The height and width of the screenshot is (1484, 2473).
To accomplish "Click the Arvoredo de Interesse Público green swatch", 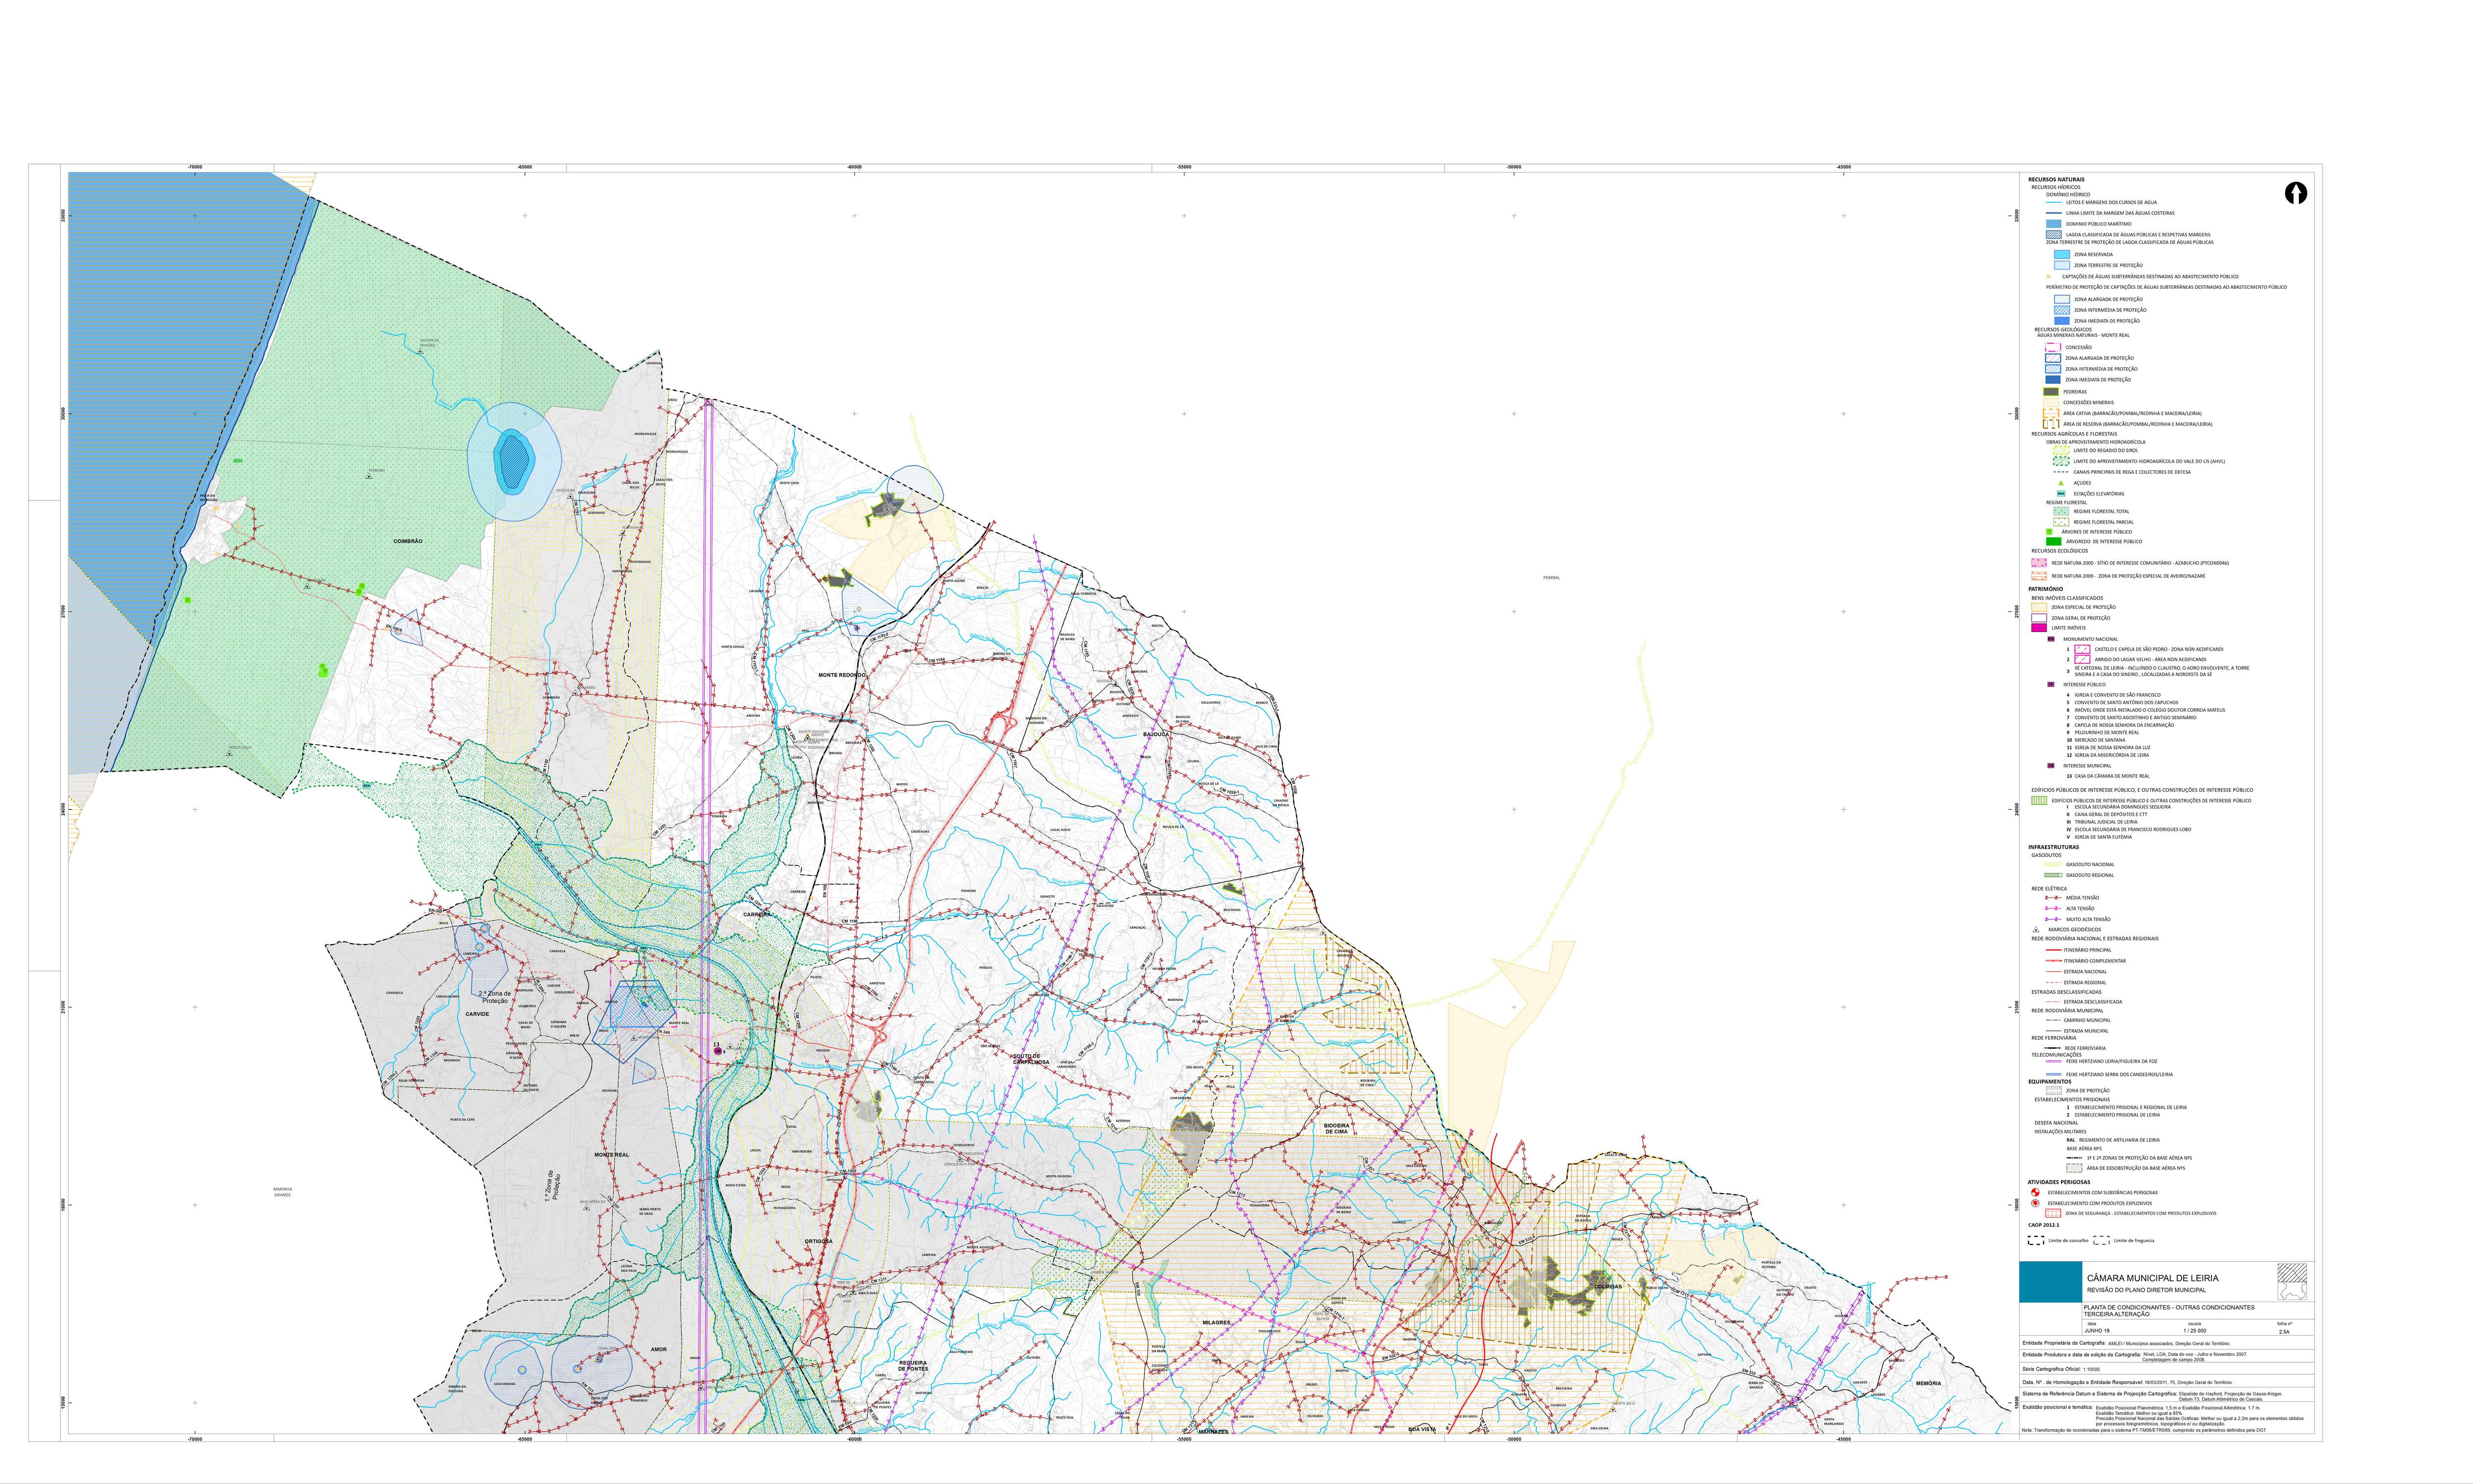I will (x=2054, y=541).
